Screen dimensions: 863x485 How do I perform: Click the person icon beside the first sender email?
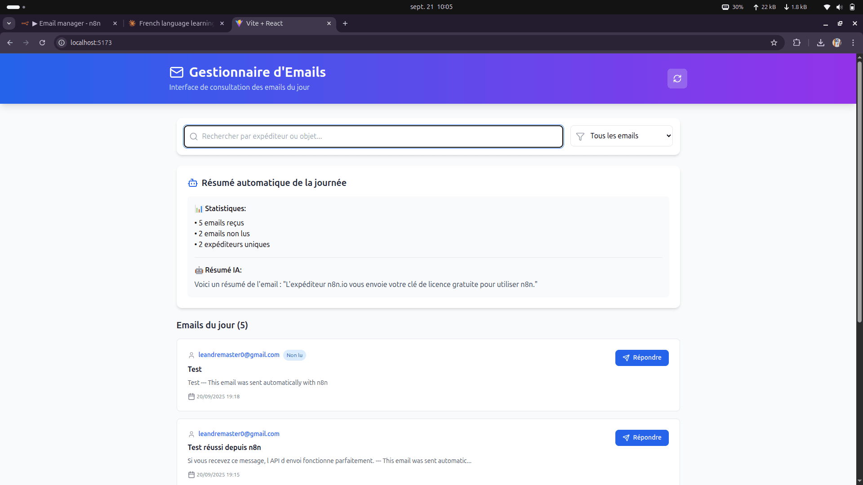pyautogui.click(x=191, y=355)
